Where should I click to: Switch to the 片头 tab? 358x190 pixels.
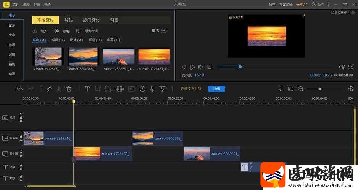[68, 20]
